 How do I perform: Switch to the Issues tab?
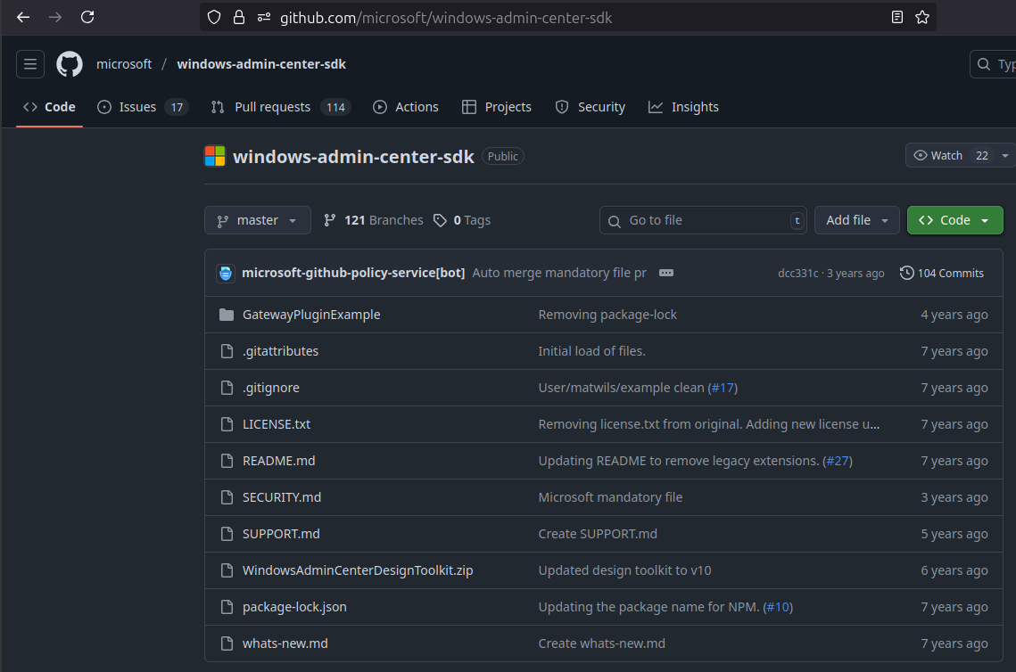point(143,108)
